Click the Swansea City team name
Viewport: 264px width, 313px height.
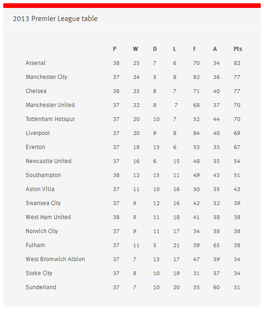click(43, 203)
